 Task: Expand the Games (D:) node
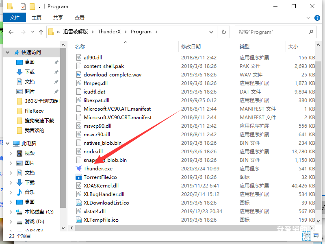(11, 222)
